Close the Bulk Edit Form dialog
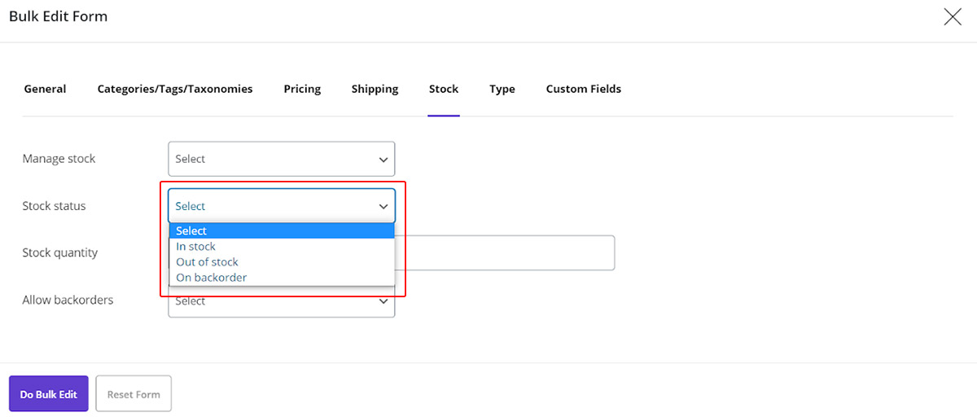Image resolution: width=977 pixels, height=417 pixels. [x=952, y=17]
